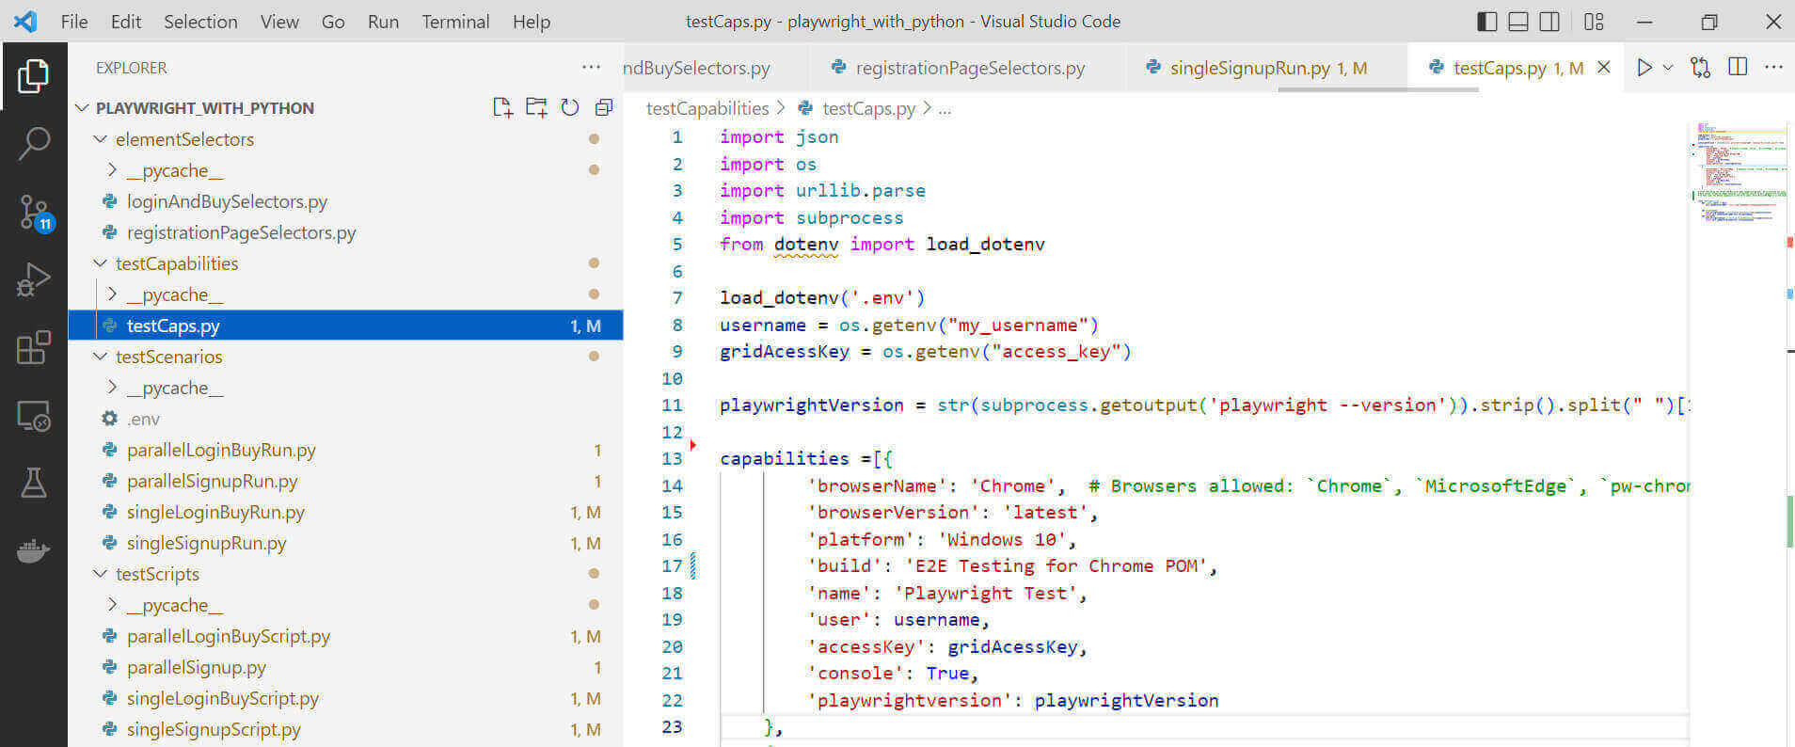Toggle the secondary side bar layout button
The image size is (1795, 747).
click(1549, 22)
